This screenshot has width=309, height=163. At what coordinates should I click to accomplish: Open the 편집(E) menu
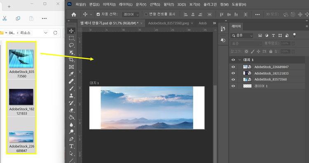click(x=94, y=5)
